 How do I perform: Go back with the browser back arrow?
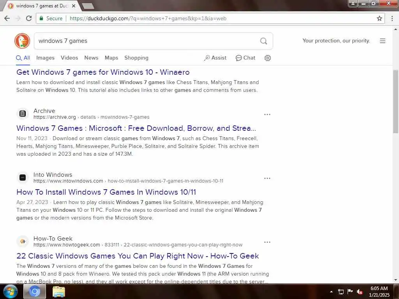pyautogui.click(x=7, y=18)
